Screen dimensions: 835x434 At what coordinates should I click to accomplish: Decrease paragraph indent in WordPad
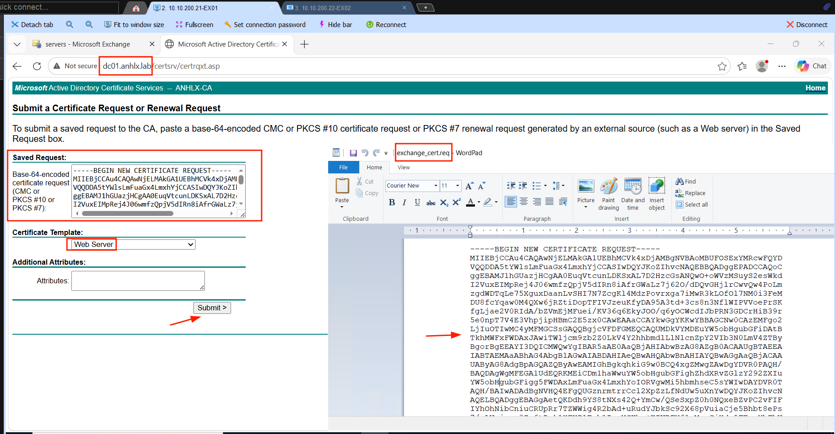[x=511, y=186]
